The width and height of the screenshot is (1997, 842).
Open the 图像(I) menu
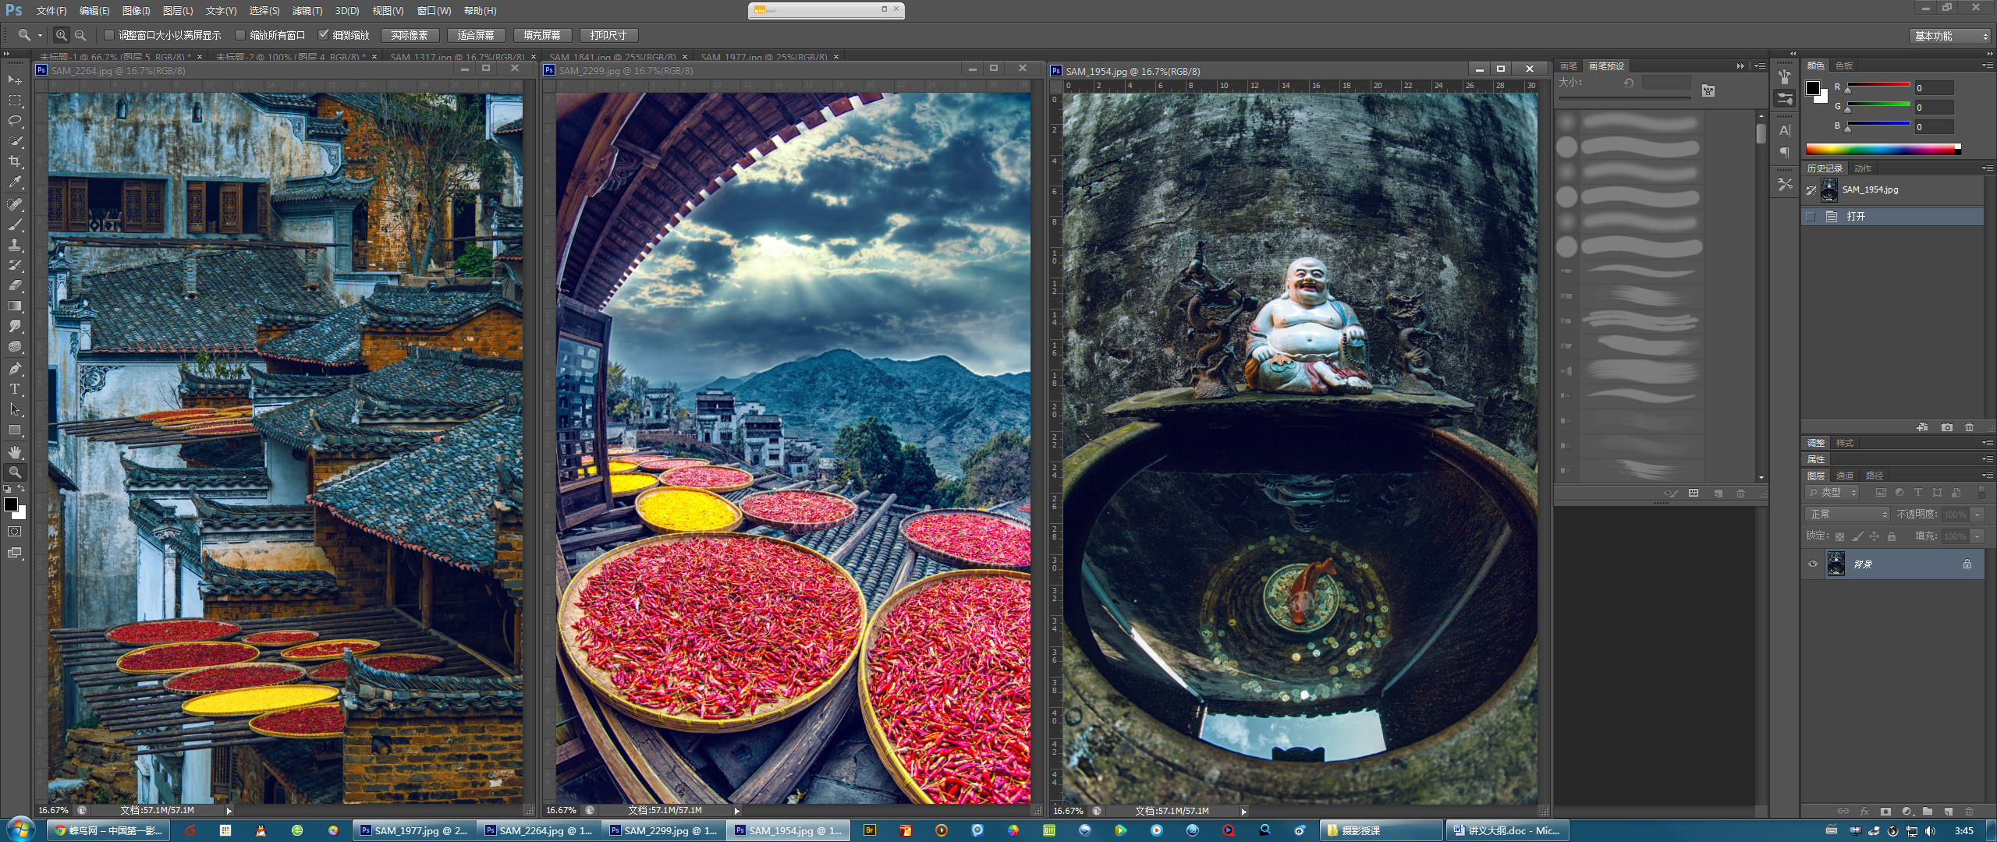click(x=137, y=11)
